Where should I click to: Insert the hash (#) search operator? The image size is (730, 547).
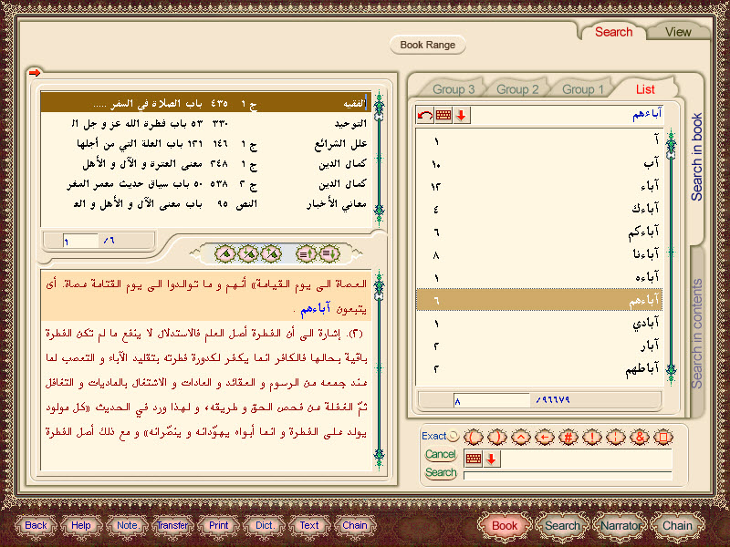click(568, 437)
